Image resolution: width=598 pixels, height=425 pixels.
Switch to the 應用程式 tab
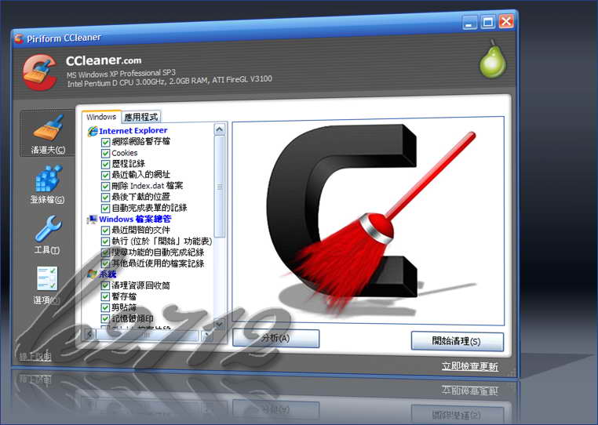[x=141, y=117]
